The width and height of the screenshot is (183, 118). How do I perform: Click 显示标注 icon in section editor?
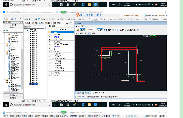pos(131,30)
